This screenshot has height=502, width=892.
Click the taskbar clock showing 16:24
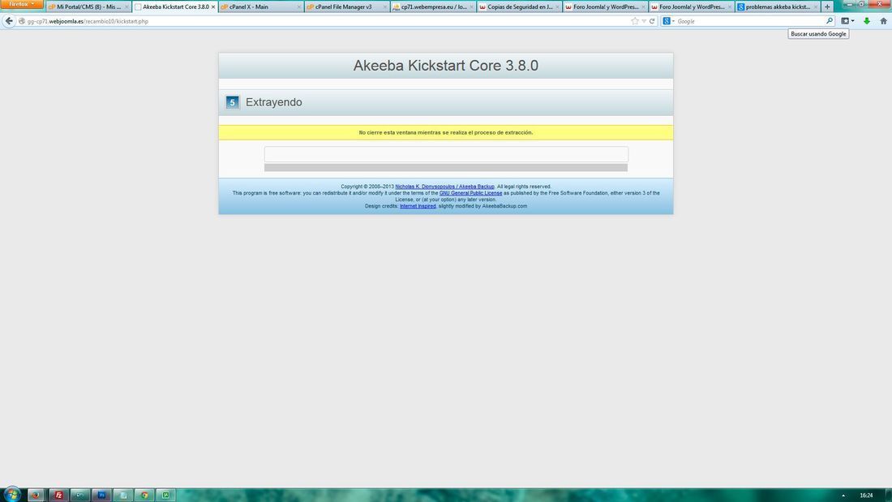coord(866,496)
